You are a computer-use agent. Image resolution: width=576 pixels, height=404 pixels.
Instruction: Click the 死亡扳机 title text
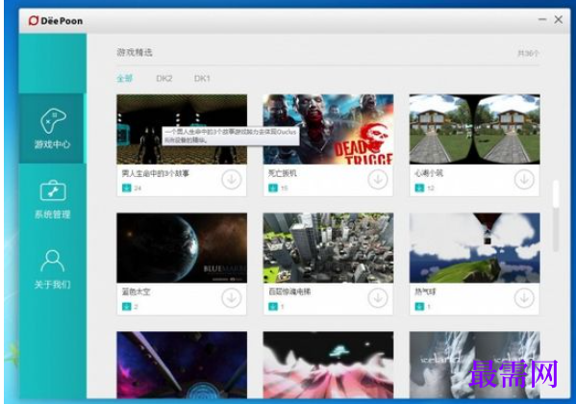pos(282,173)
